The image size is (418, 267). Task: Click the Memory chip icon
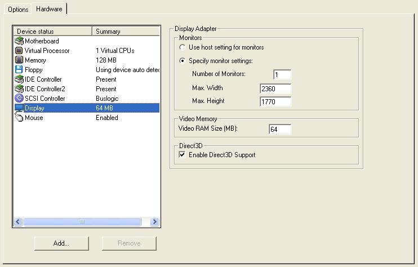[x=19, y=60]
